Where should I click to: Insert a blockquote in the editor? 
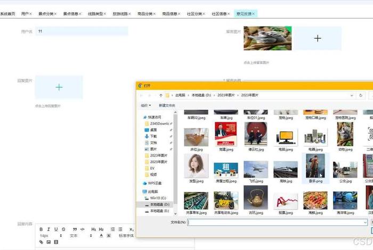[x=75, y=229]
